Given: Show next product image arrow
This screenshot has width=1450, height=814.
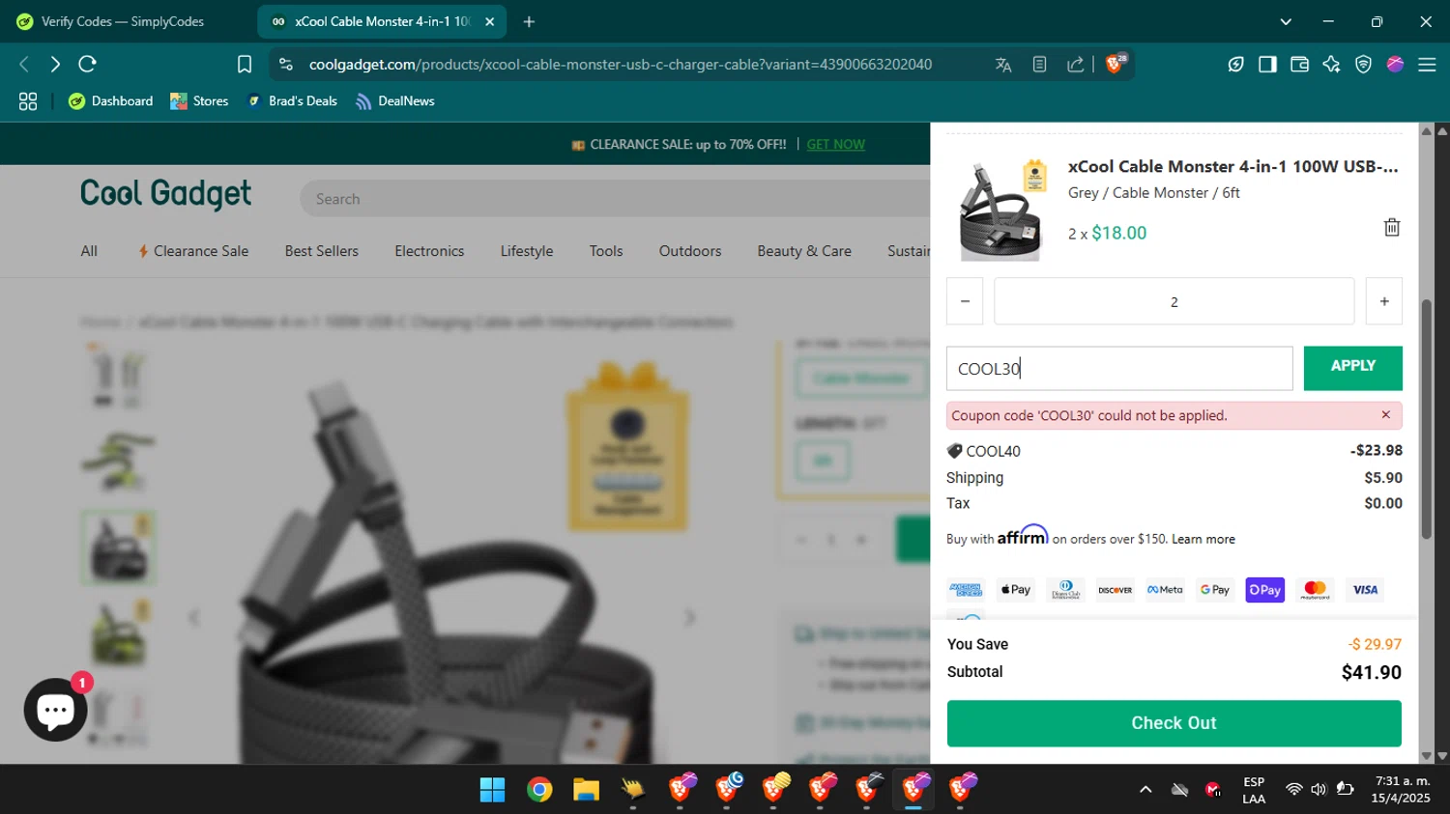Looking at the screenshot, I should [689, 617].
